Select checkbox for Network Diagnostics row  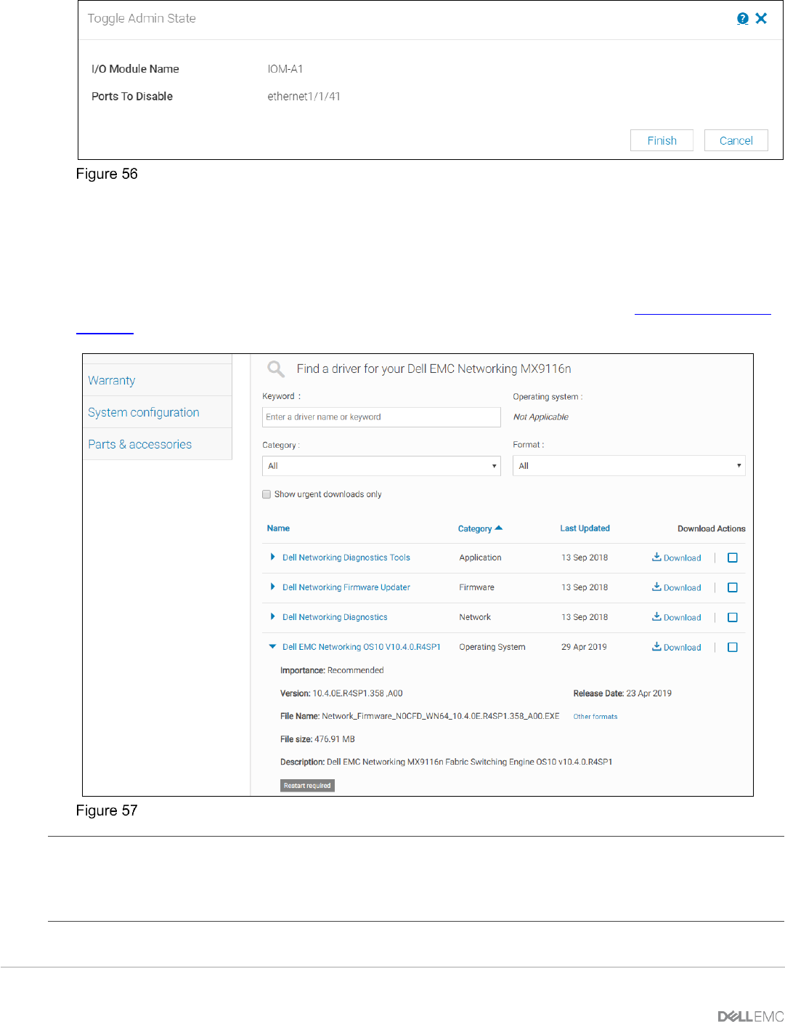(x=733, y=617)
